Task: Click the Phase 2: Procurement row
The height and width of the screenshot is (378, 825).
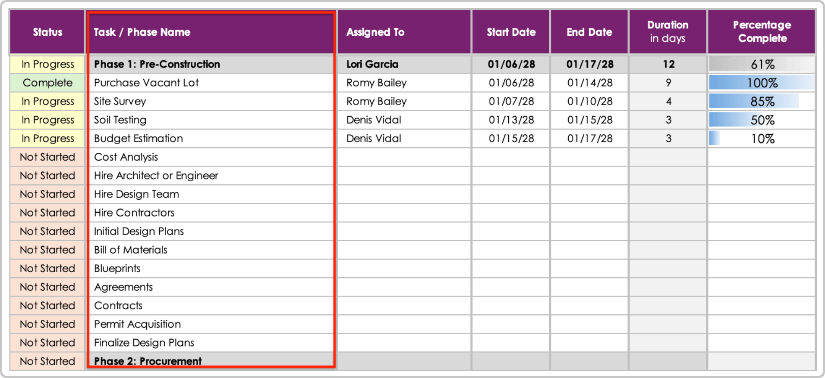Action: tap(148, 361)
